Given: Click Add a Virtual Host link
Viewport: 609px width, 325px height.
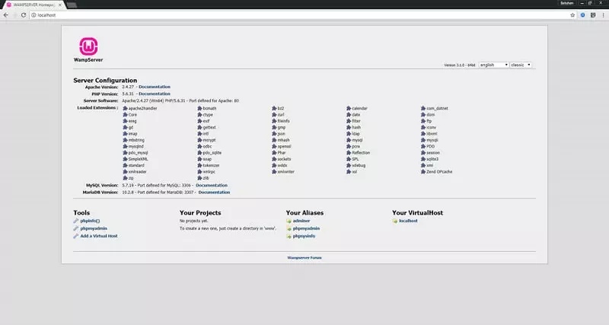Looking at the screenshot, I should pyautogui.click(x=98, y=236).
